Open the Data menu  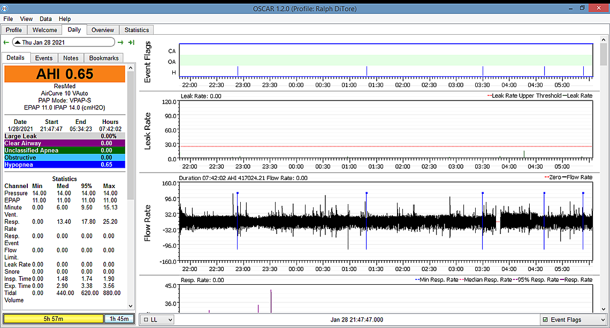coord(45,19)
